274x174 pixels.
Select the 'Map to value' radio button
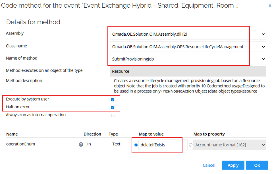136,145
